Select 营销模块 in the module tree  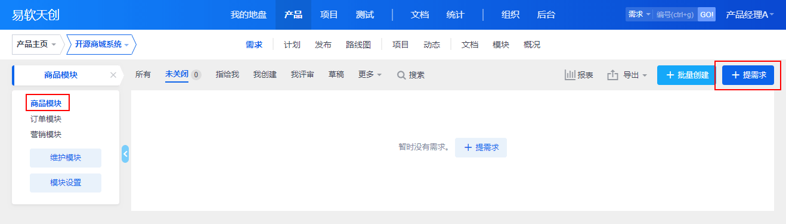click(46, 134)
